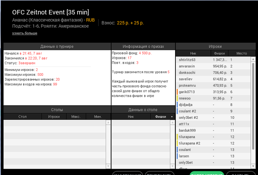Image resolution: width=258 pixels, height=175 pixels.
Task: Click the Мин. column header
Action: tap(98, 117)
